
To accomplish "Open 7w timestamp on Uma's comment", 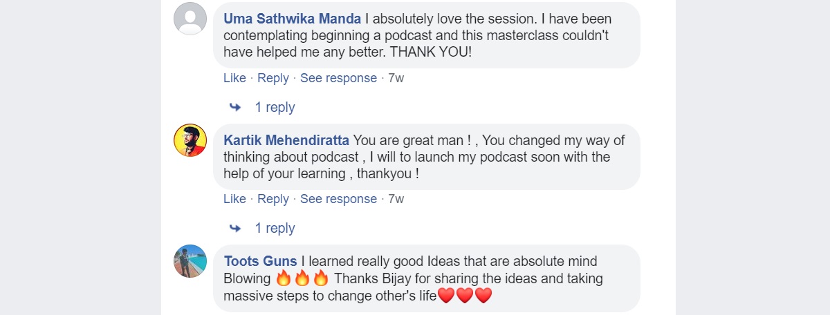I will (396, 78).
